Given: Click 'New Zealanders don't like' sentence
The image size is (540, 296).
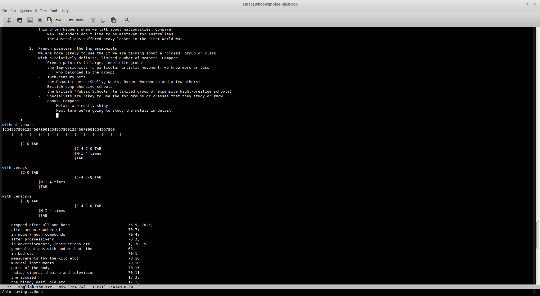Looking at the screenshot, I should tap(111, 34).
